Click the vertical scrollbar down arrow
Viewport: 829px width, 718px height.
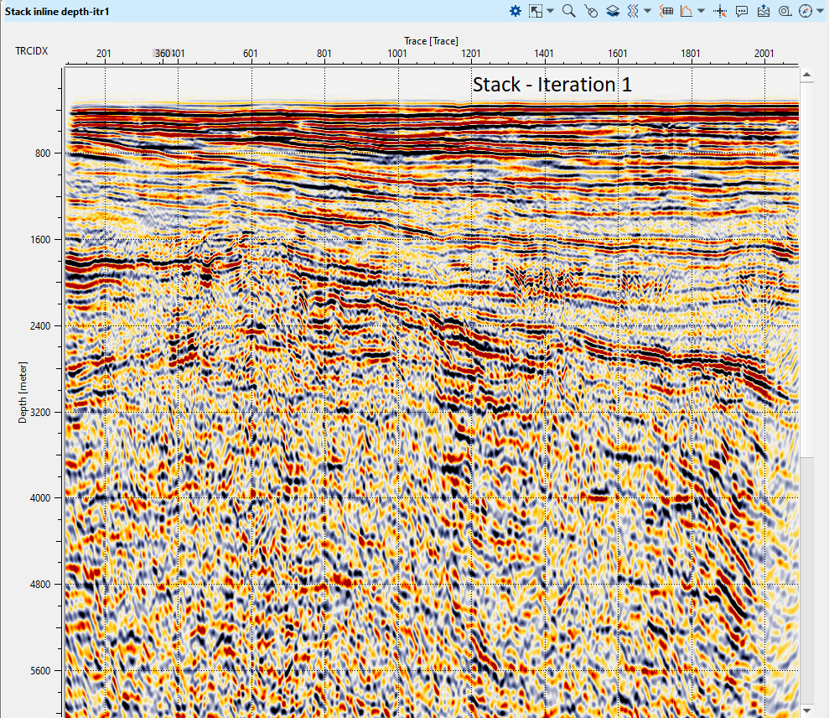[807, 710]
